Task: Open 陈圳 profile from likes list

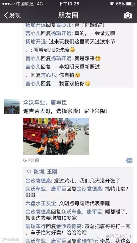Action: pyautogui.click(x=38, y=172)
